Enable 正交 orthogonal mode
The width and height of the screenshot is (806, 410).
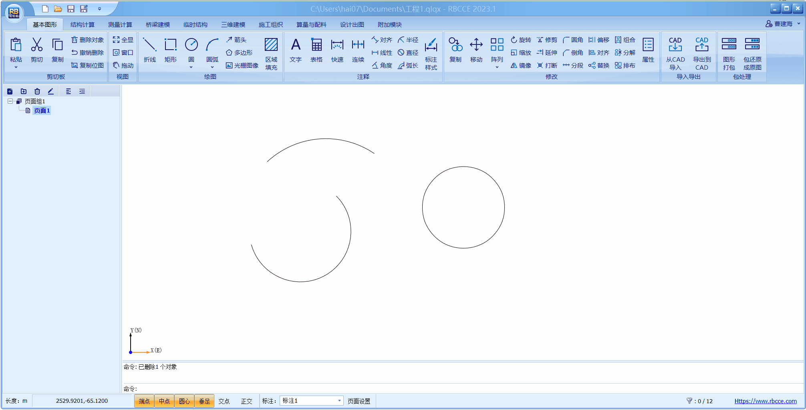pos(246,401)
